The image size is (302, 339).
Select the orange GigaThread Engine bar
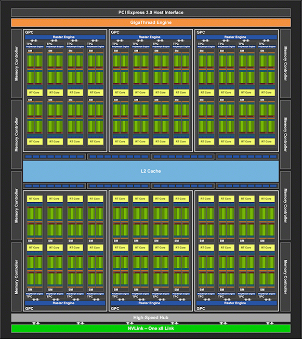[151, 22]
